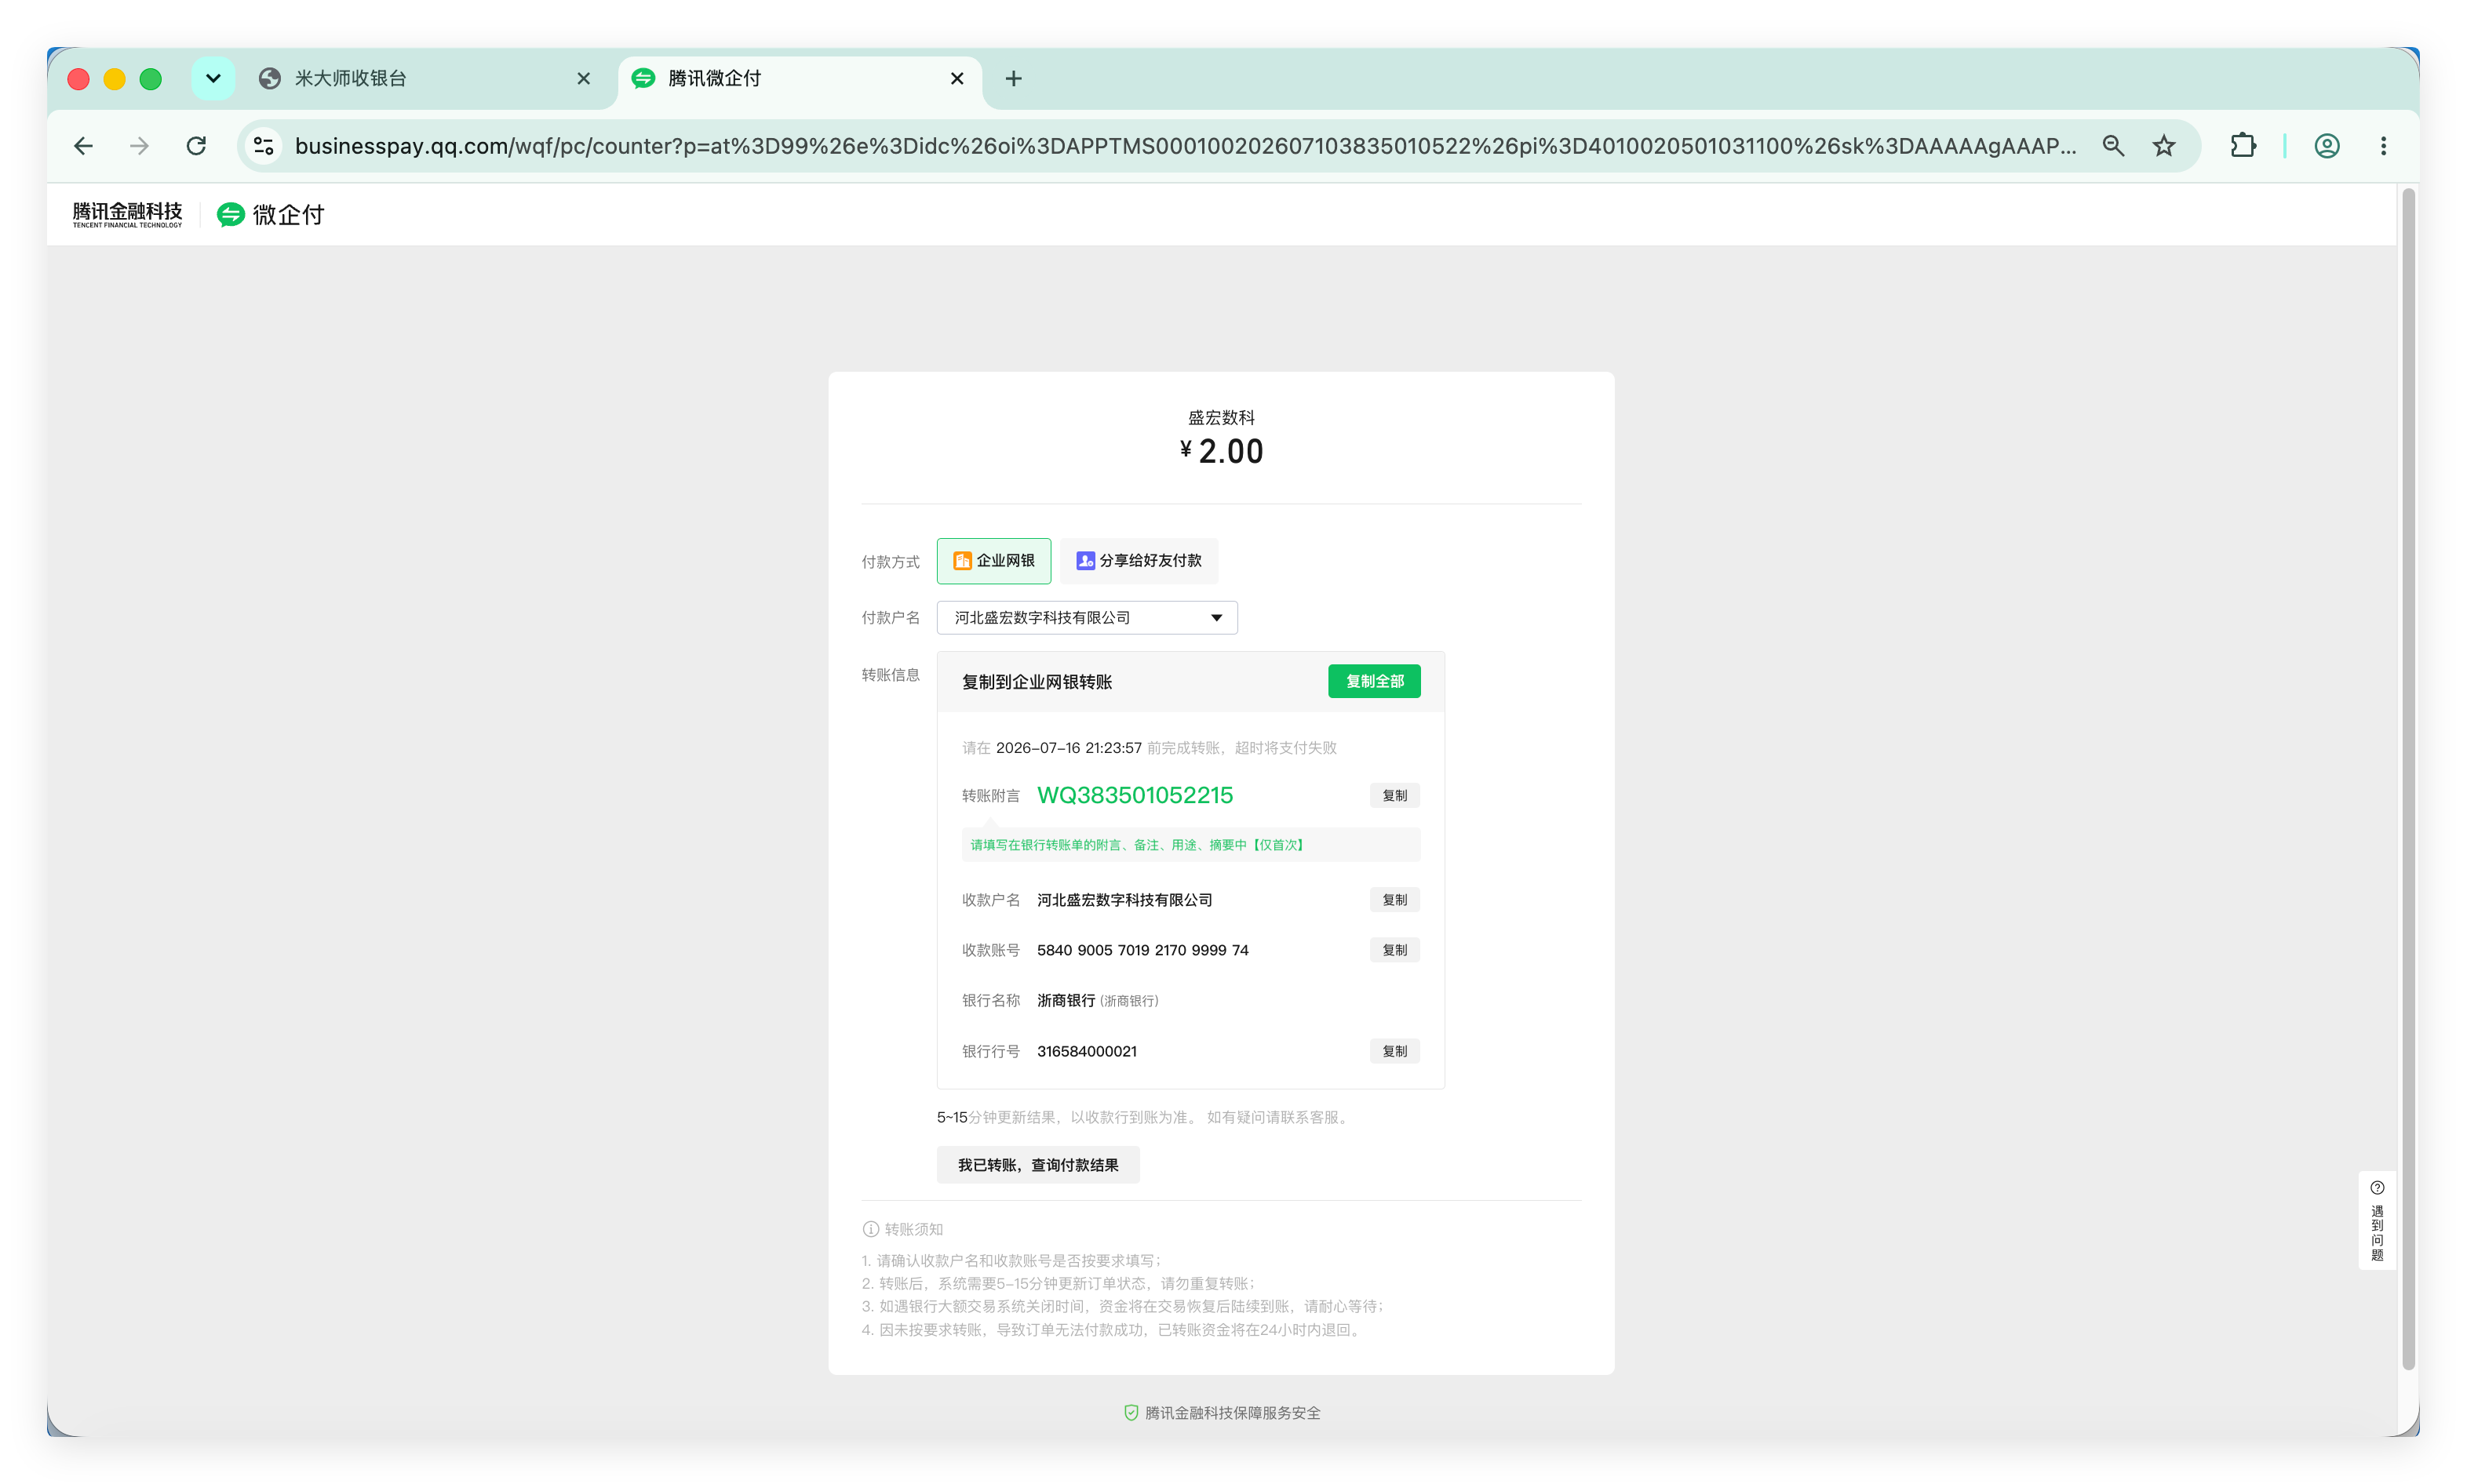The image size is (2467, 1484).
Task: Open the 遇到问题 help widget
Action: pos(2377,1220)
